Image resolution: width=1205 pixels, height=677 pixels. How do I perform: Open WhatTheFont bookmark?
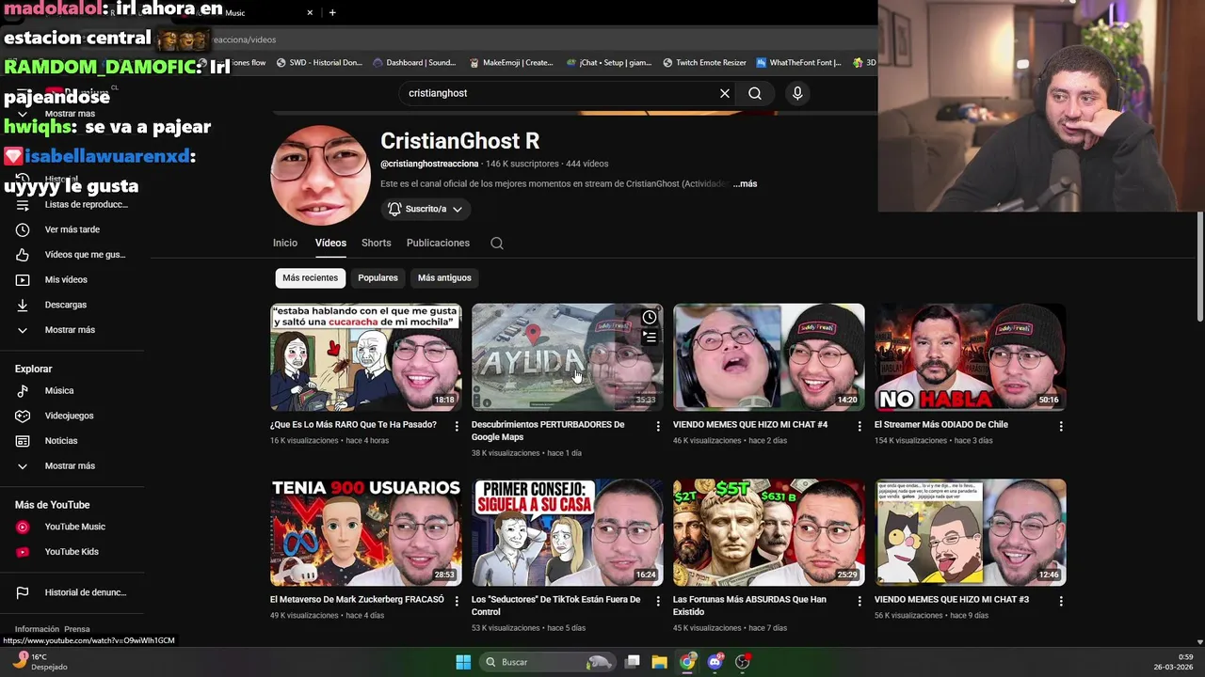click(799, 63)
